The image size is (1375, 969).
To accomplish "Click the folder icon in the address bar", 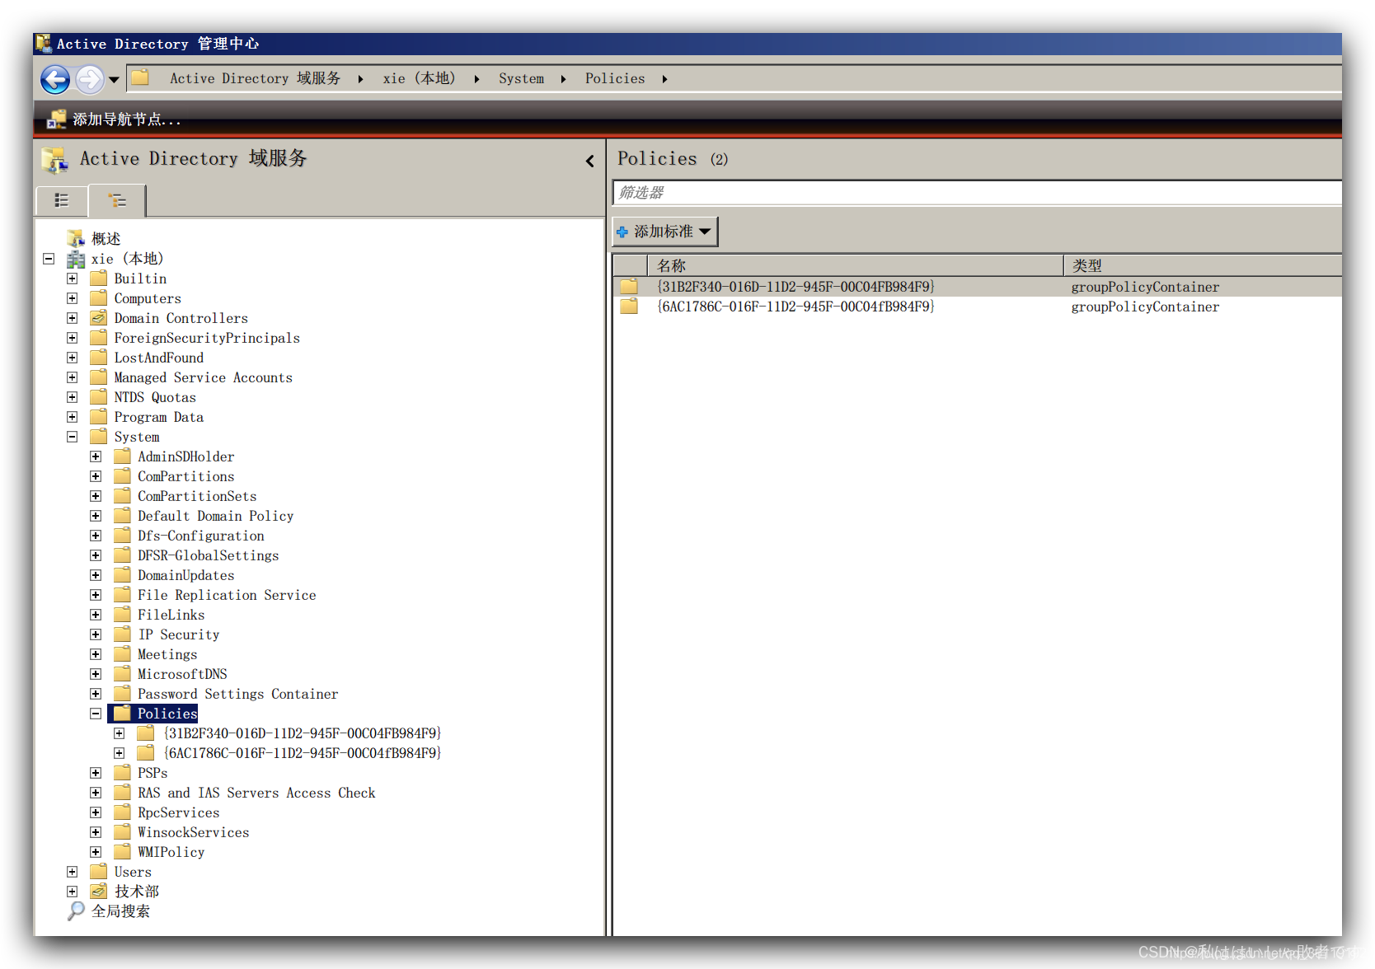I will coord(140,77).
